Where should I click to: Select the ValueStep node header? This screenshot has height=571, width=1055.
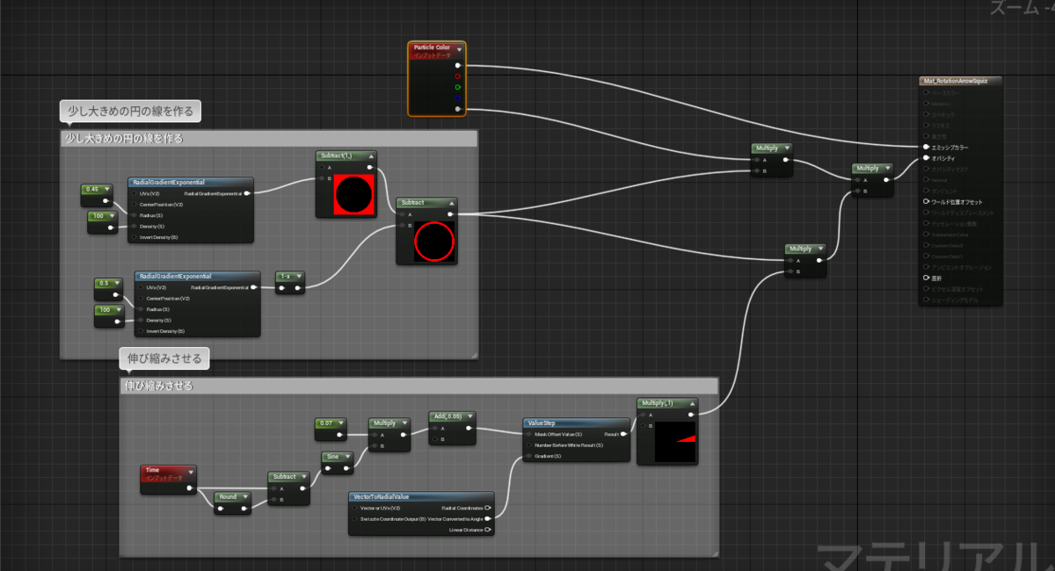click(576, 423)
